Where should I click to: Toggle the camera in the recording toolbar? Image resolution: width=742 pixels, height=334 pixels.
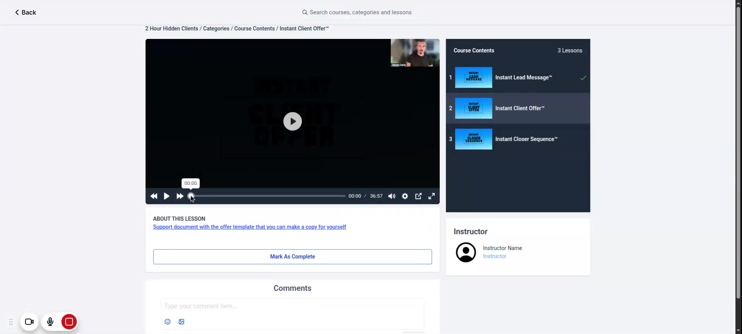coord(29,322)
